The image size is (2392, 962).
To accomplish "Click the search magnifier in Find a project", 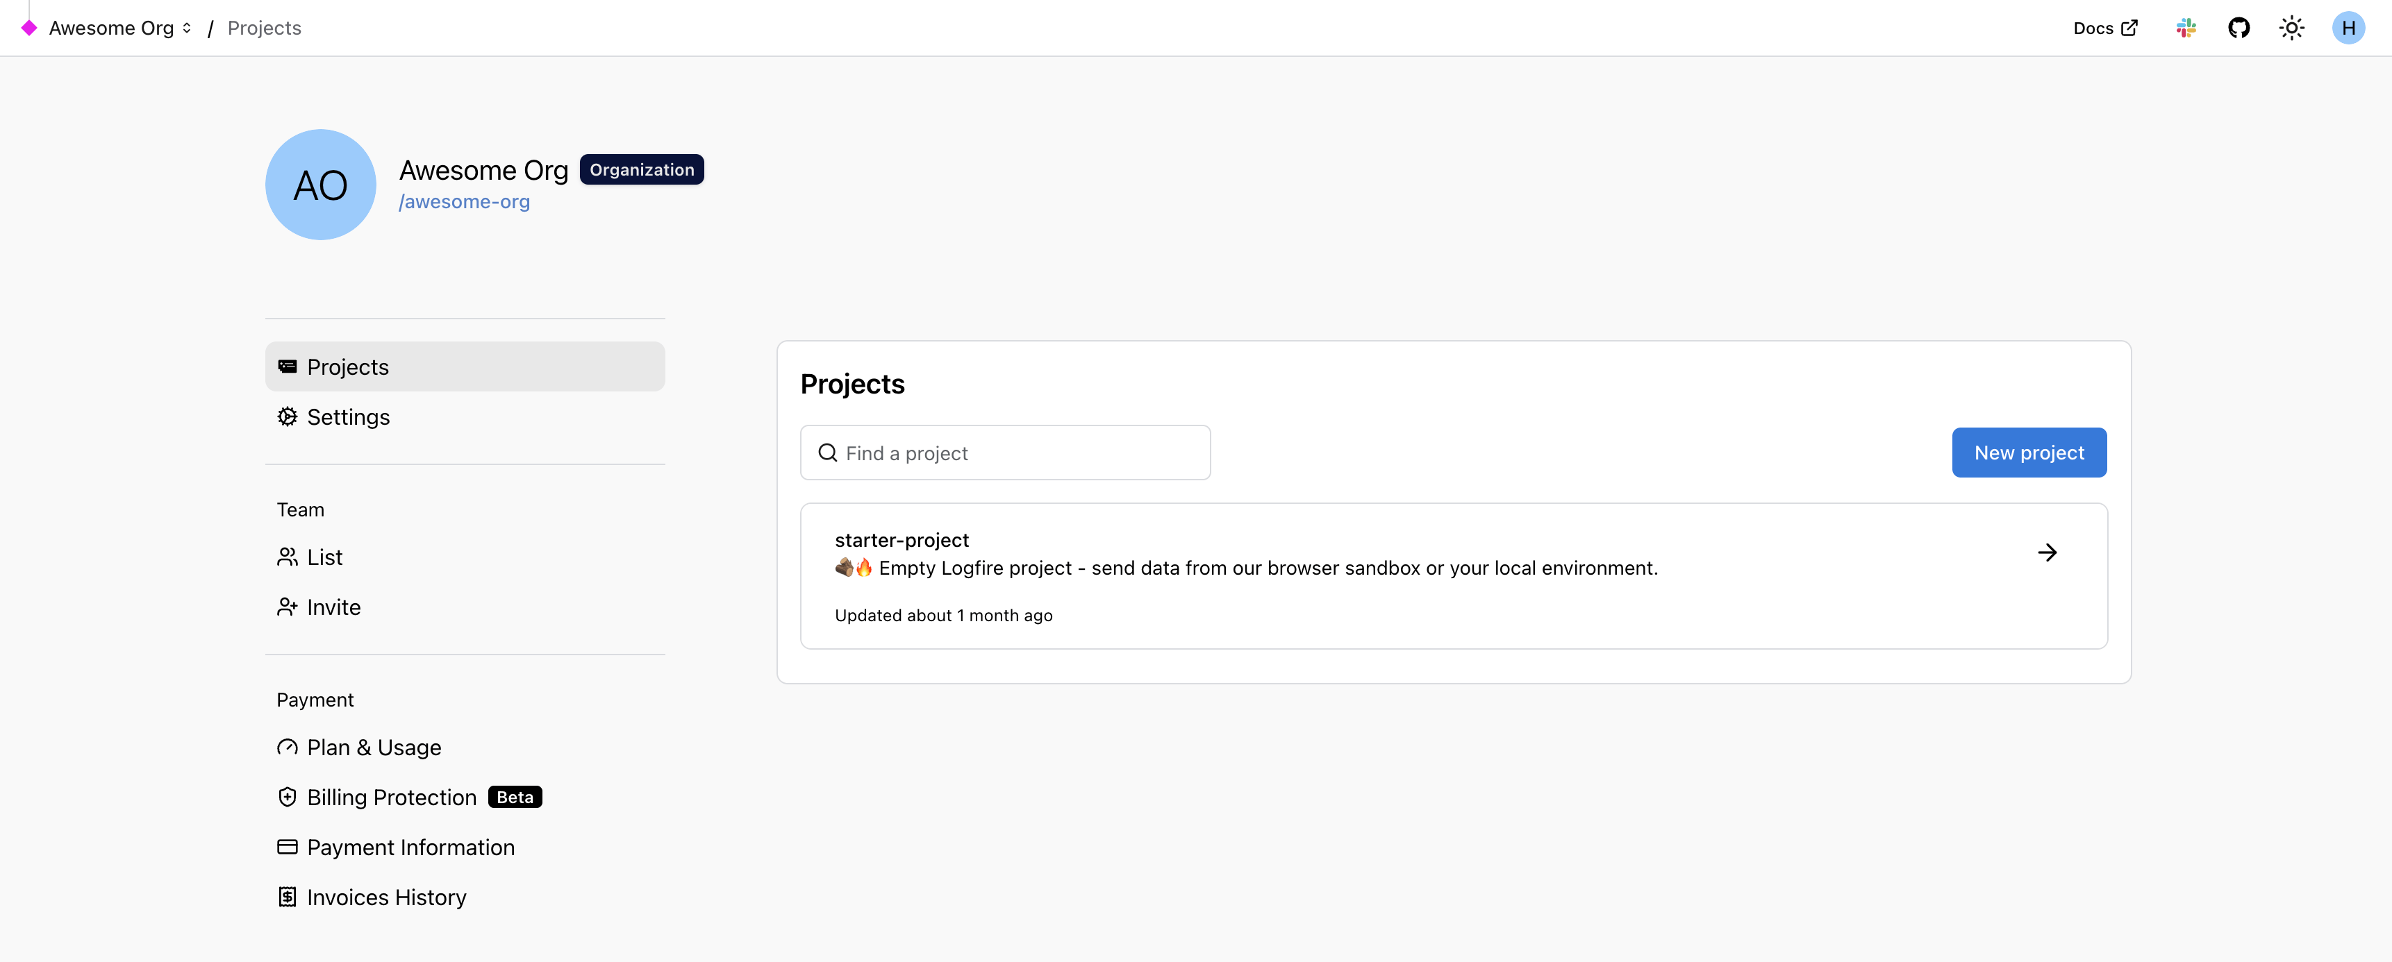I will (827, 453).
